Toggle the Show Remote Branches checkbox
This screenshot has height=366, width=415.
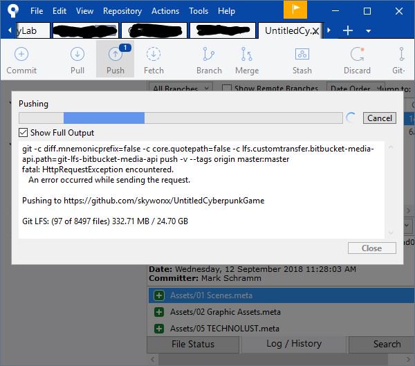pyautogui.click(x=227, y=88)
